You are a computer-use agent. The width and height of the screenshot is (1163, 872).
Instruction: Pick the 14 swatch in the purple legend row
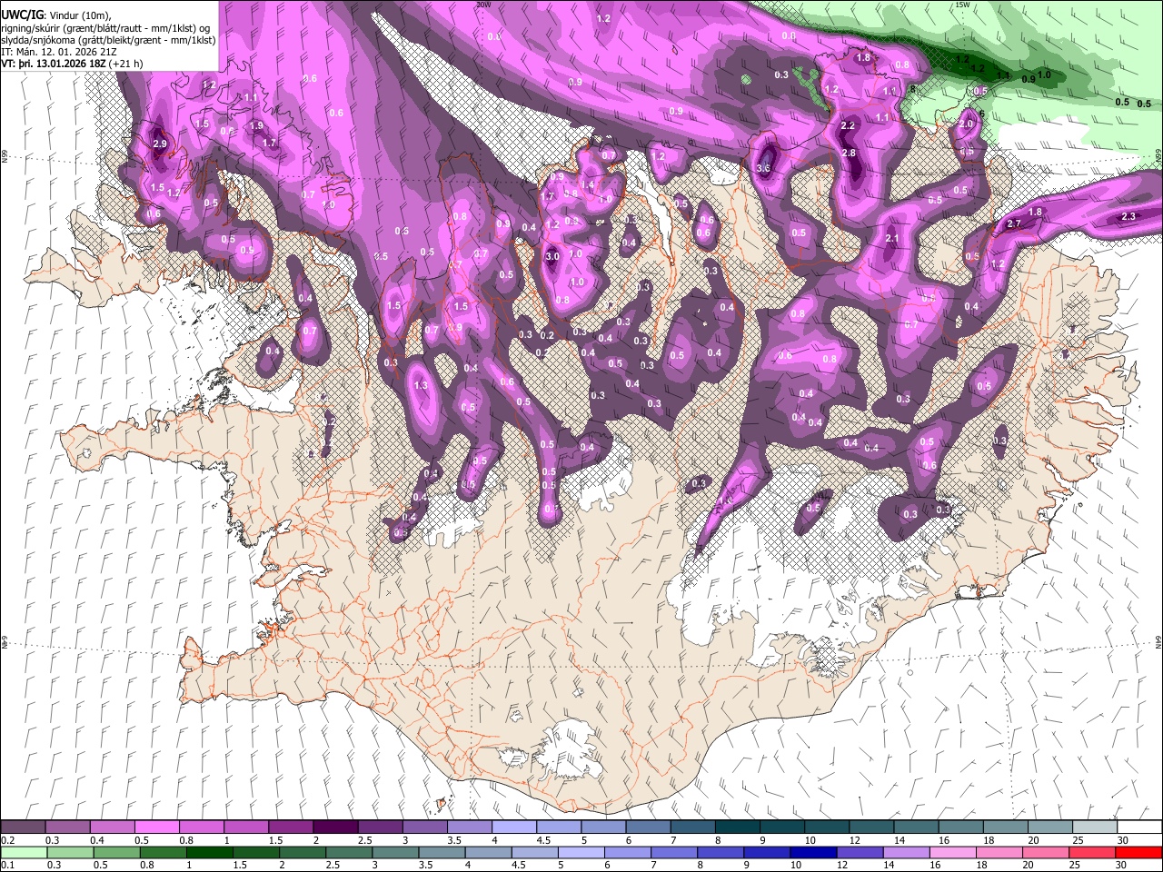(x=916, y=827)
